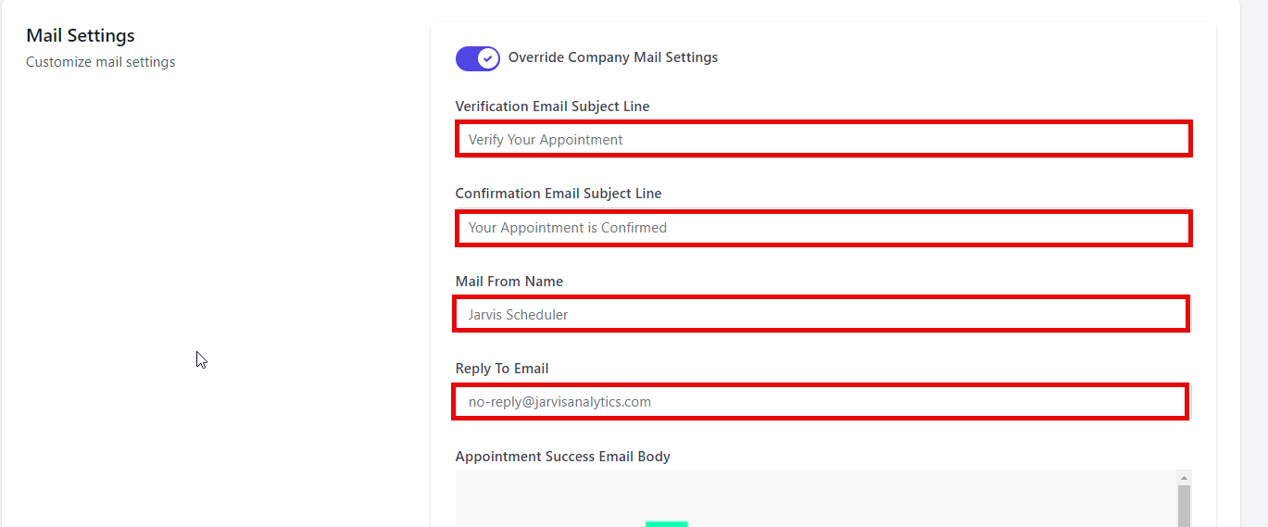Select the Mail From Name input
1268x527 pixels.
pyautogui.click(x=822, y=314)
